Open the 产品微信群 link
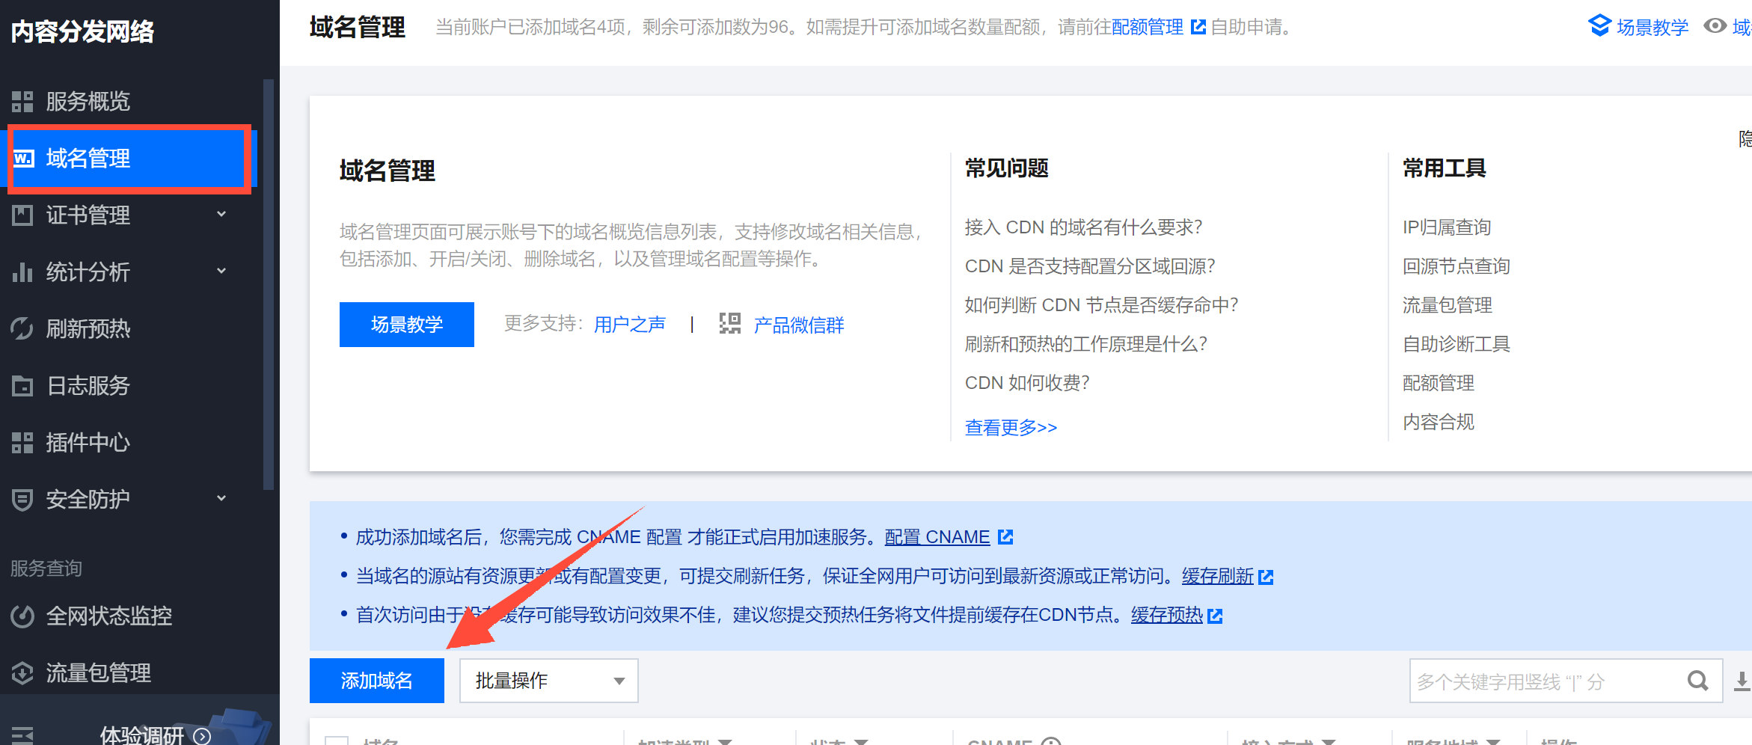This screenshot has height=745, width=1752. click(x=799, y=325)
